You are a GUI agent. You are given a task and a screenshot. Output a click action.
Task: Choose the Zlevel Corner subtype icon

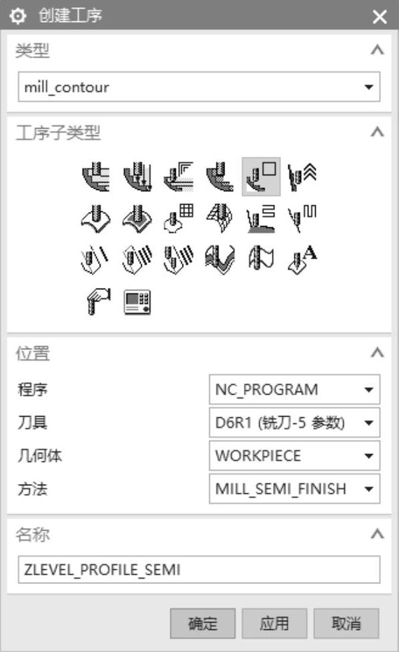point(302,177)
